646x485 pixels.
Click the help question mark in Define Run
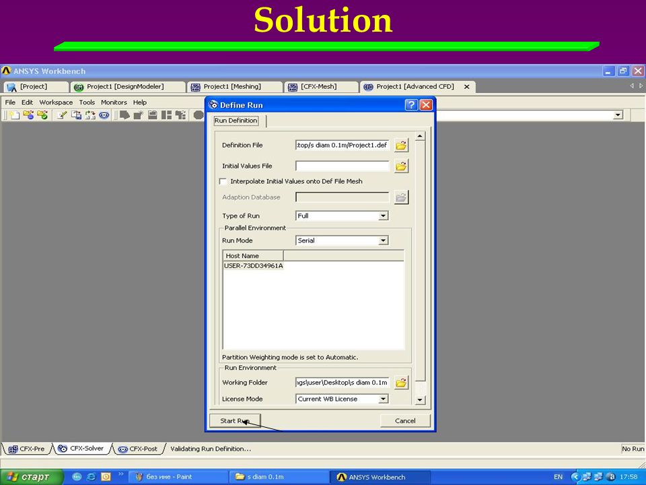tap(411, 105)
